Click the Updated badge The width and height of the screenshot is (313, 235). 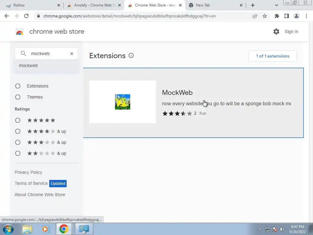(58, 184)
